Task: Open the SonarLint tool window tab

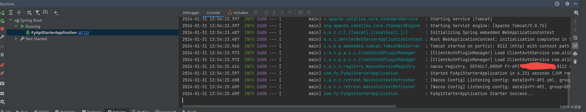Action: click(166, 110)
